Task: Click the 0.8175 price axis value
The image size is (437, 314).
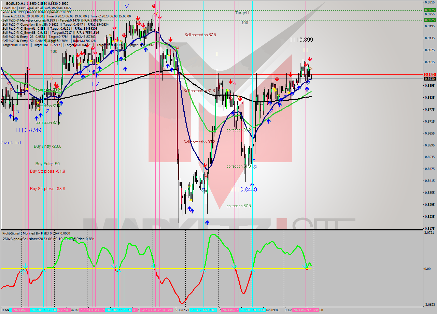Action: point(429,228)
